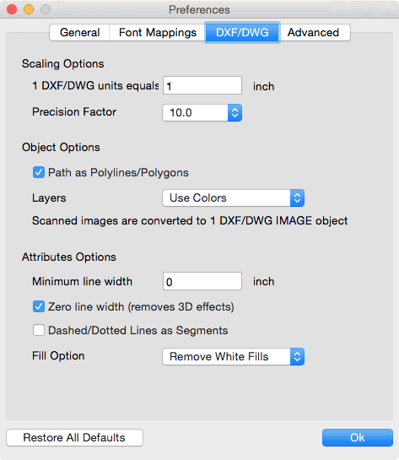Click the Scanned images are converted text
The height and width of the screenshot is (460, 399).
pos(190,220)
